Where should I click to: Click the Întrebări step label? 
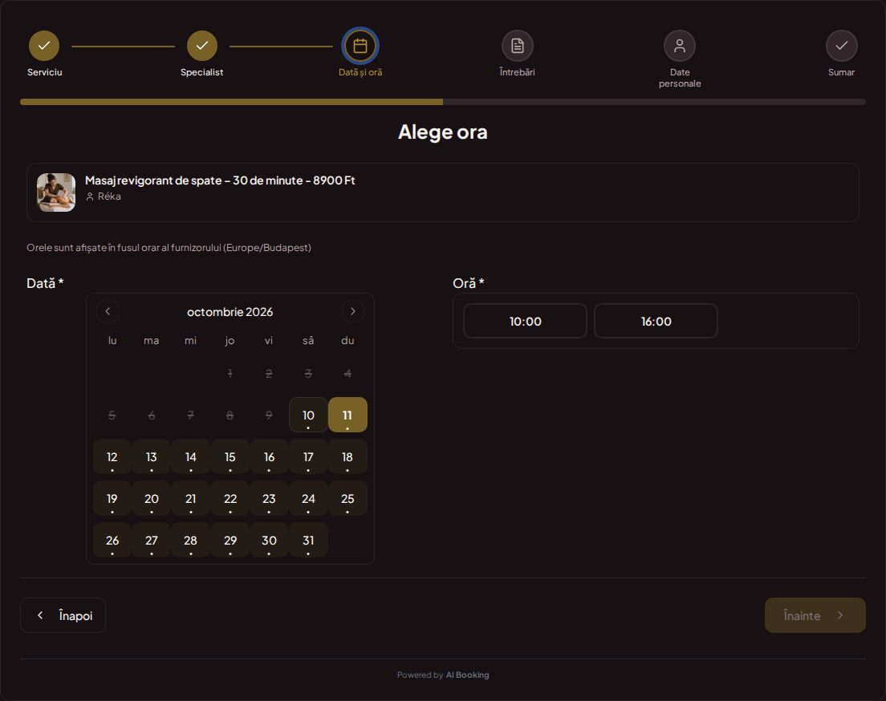517,72
